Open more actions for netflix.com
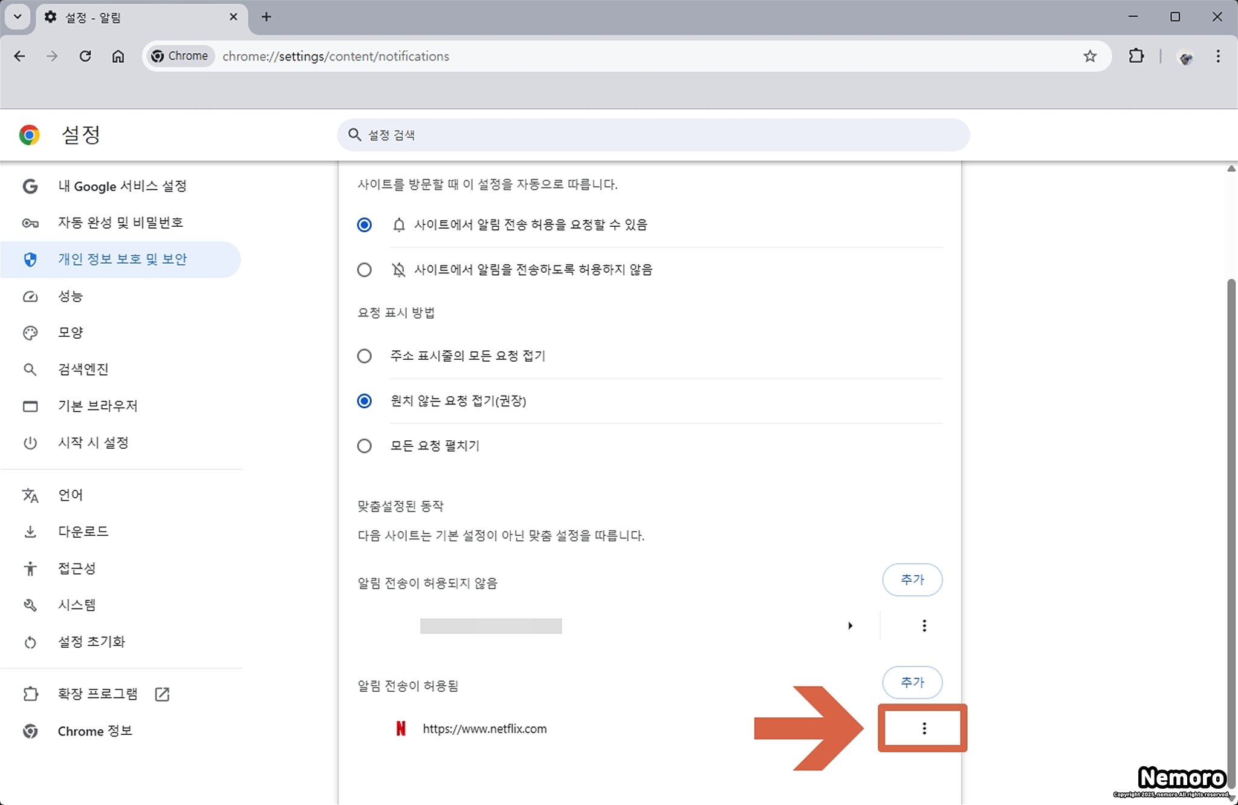 tap(924, 728)
